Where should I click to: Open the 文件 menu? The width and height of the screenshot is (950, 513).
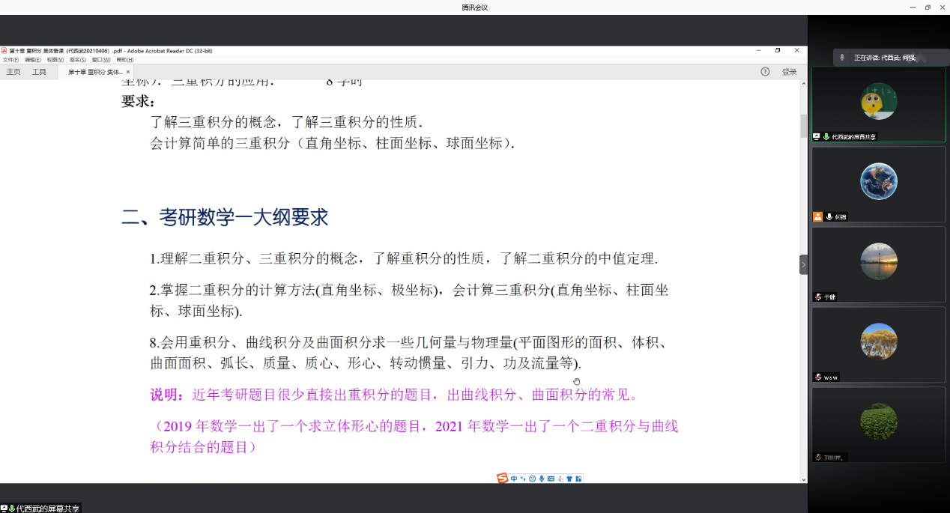pos(10,60)
